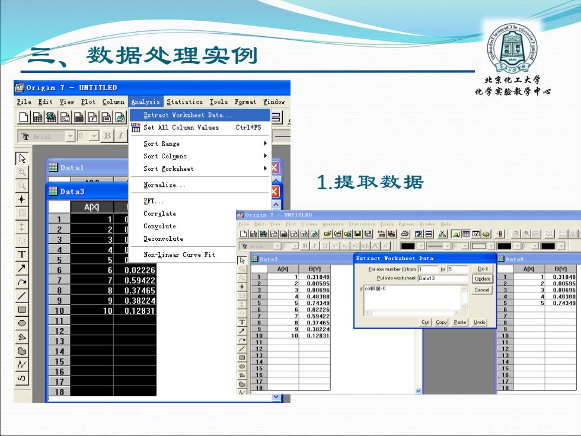Select the Arrow tool in large tool palette

point(22,268)
